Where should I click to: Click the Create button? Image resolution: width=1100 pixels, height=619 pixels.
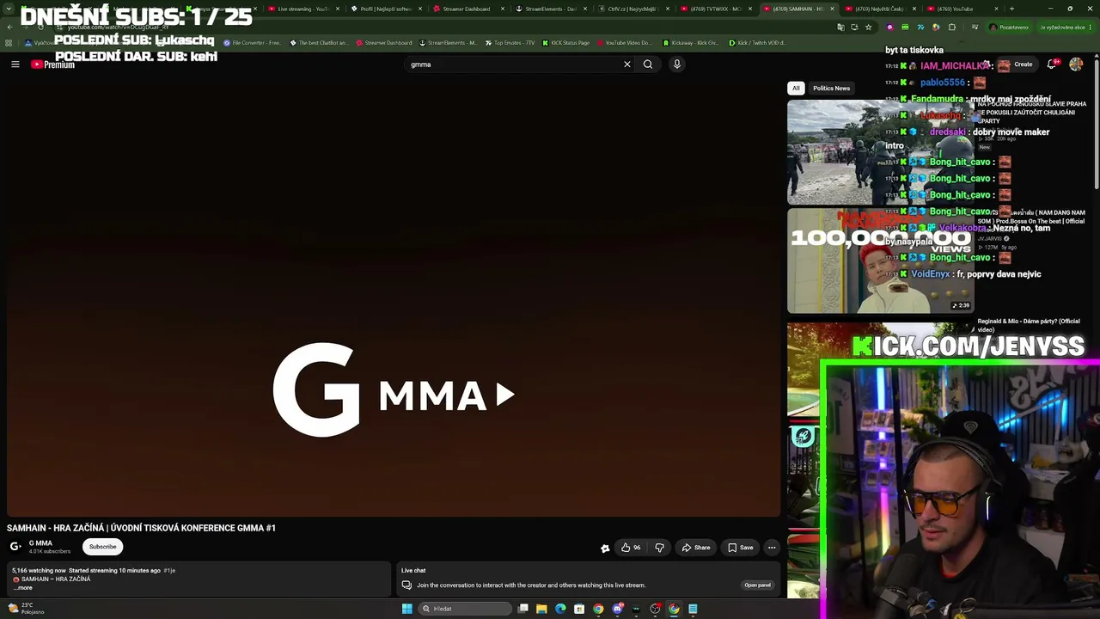tap(1017, 64)
